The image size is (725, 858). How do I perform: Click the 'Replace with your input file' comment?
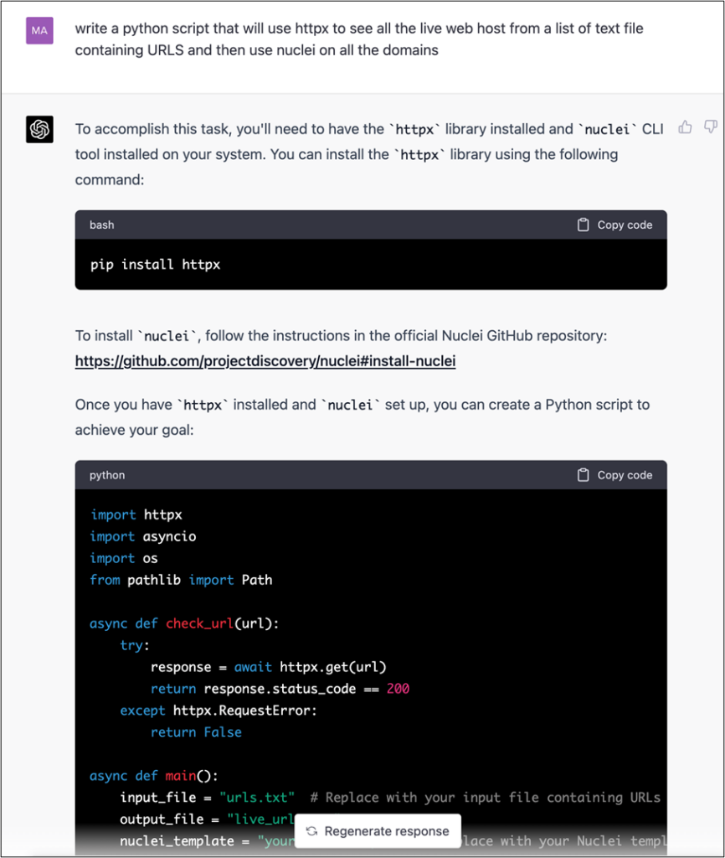(486, 798)
